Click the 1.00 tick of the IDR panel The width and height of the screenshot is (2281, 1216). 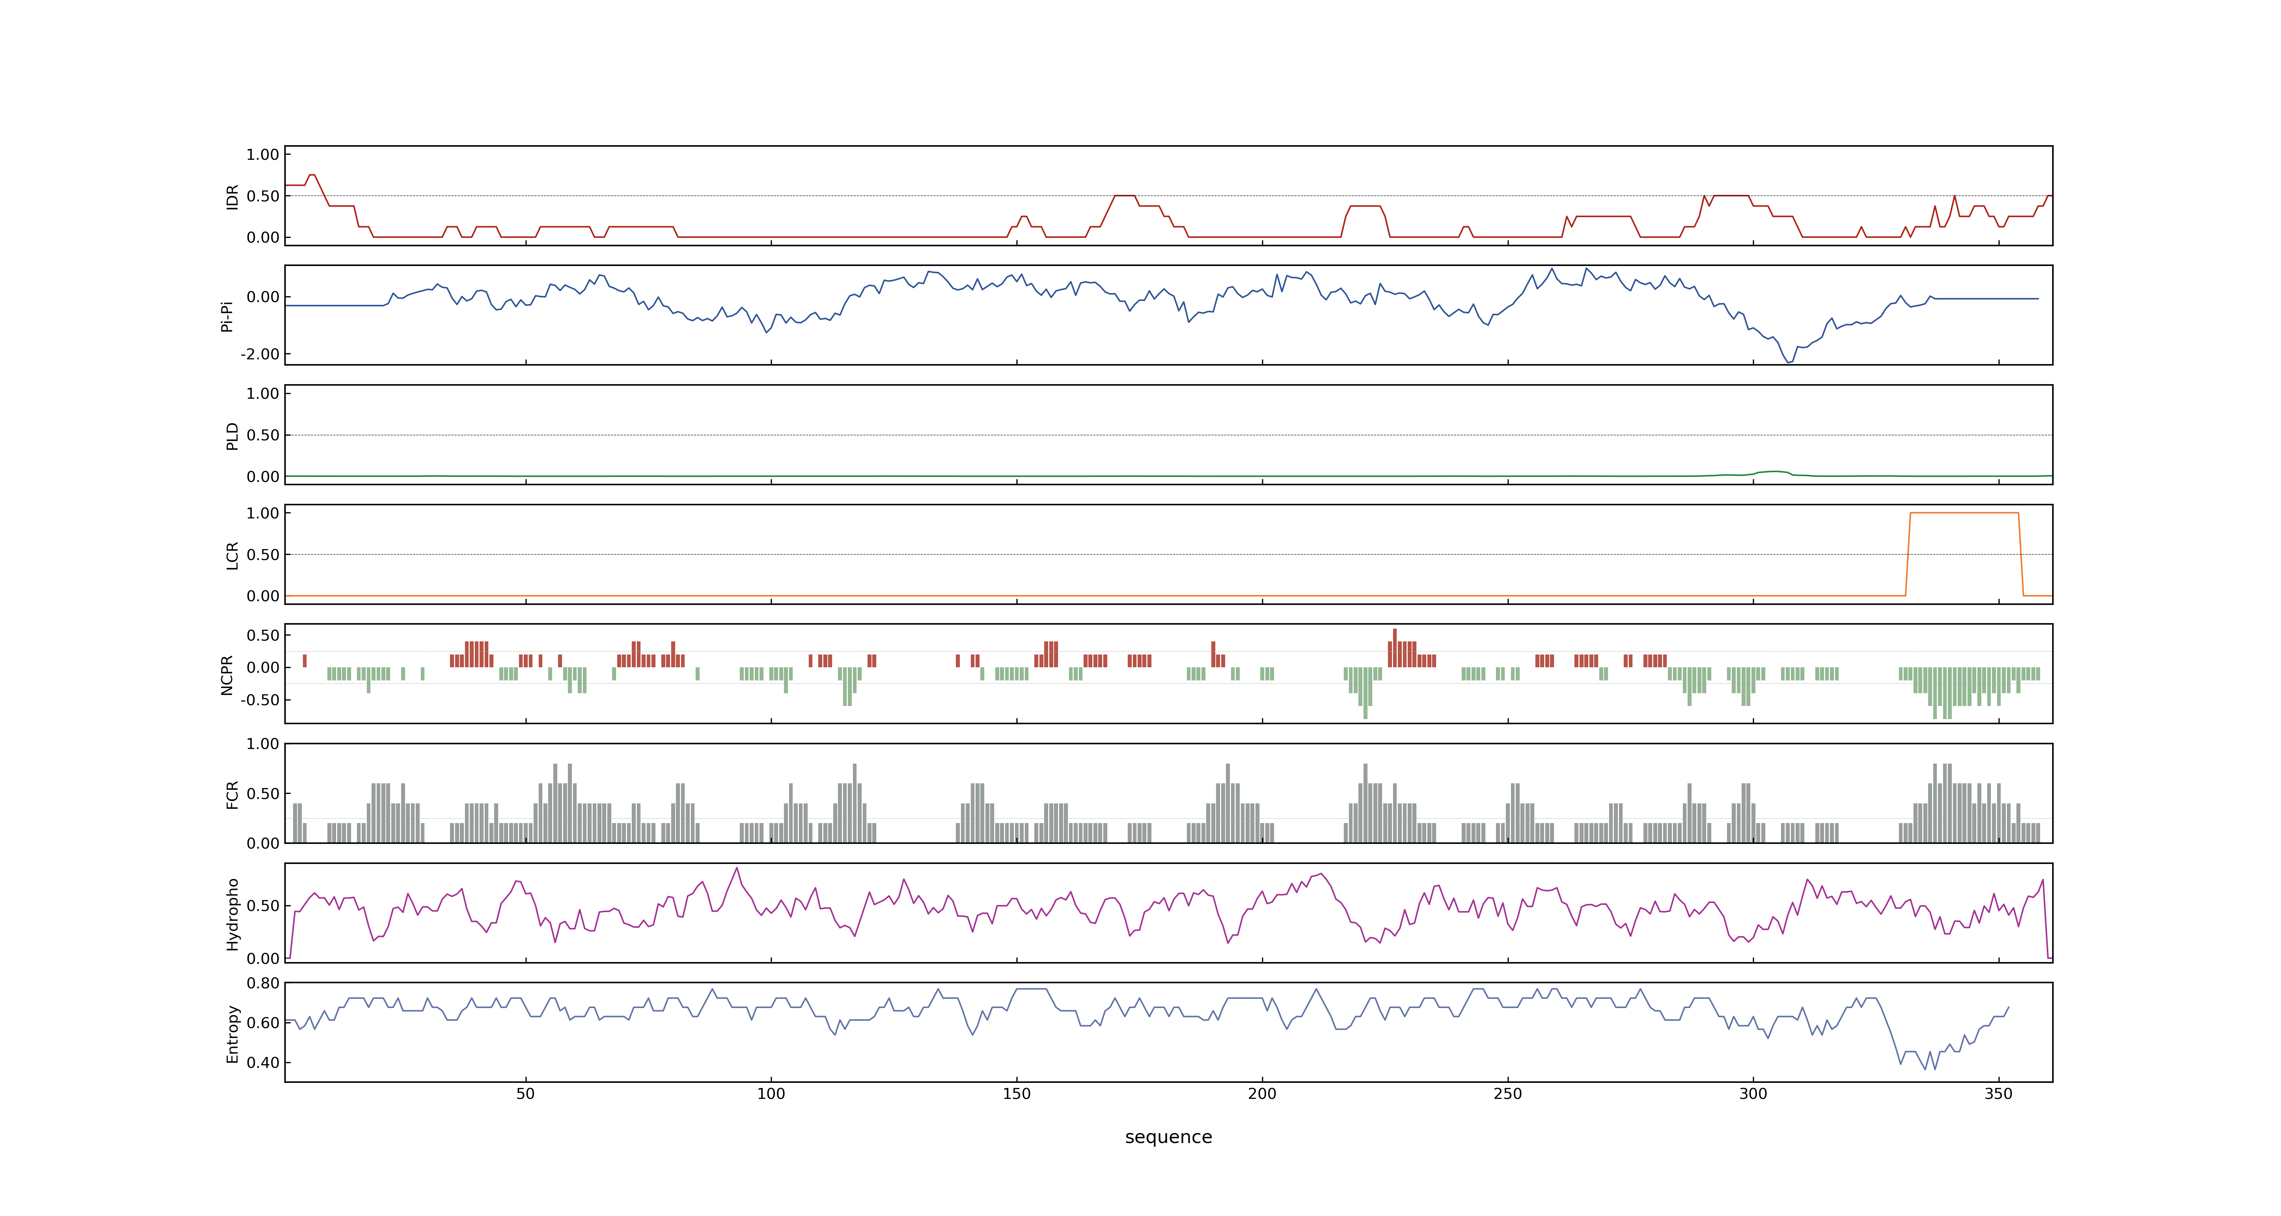pyautogui.click(x=263, y=155)
